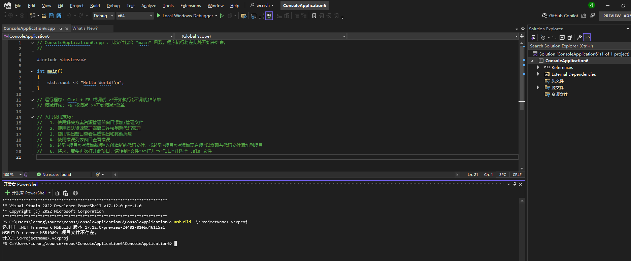Click Pending Changes Filter clock icon

pos(543,37)
